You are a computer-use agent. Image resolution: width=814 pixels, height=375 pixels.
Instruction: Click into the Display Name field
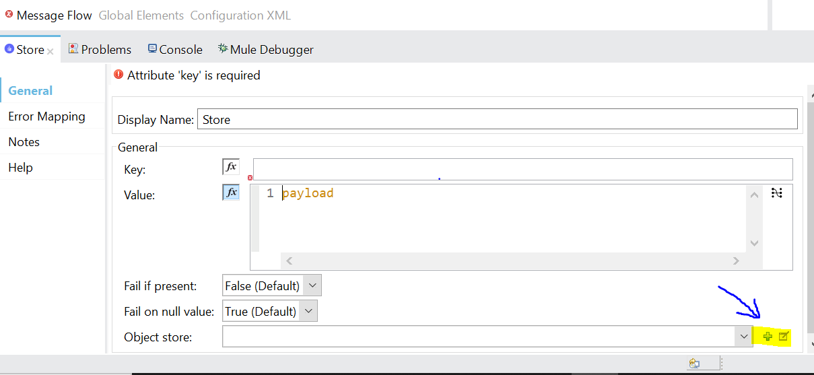pyautogui.click(x=497, y=119)
